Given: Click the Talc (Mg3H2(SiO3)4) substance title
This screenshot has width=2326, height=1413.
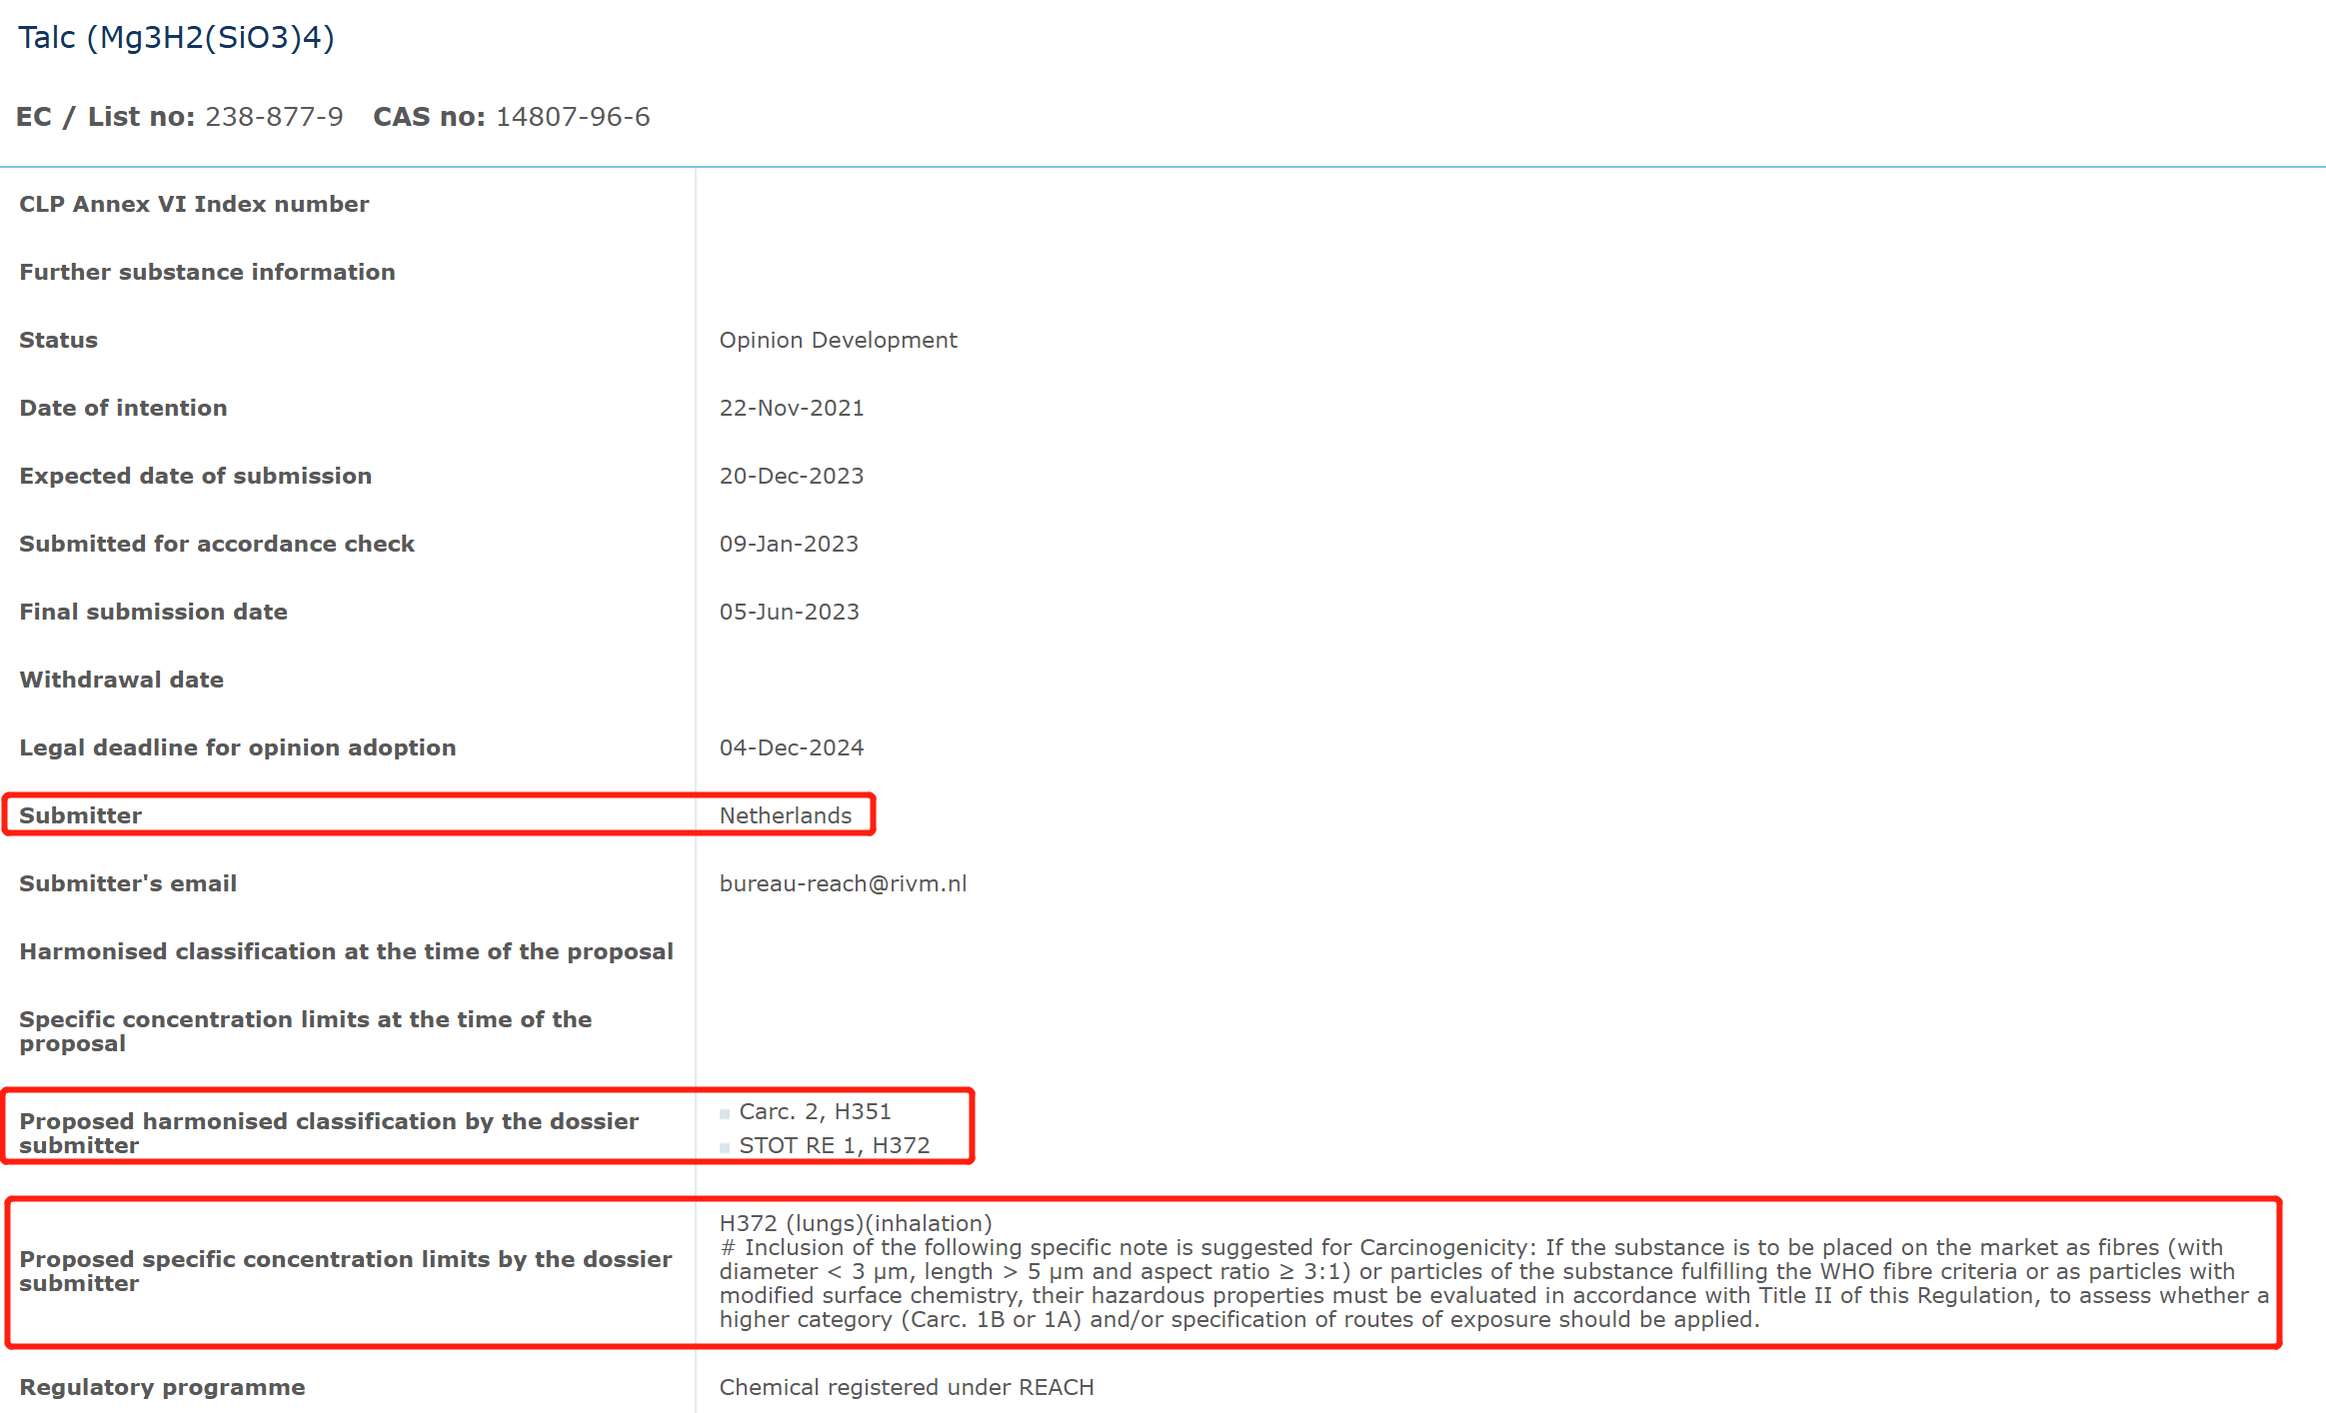Looking at the screenshot, I should click(x=176, y=38).
